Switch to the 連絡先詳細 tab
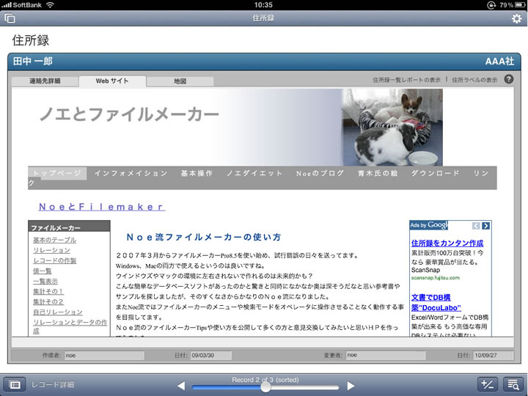This screenshot has width=528, height=396. click(x=45, y=81)
